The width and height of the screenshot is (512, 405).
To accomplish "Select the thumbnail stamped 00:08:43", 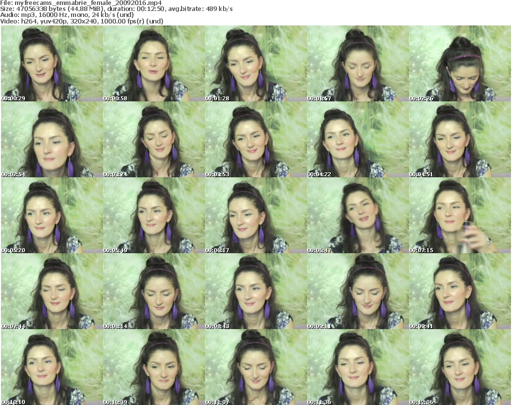I will pyautogui.click(x=255, y=292).
